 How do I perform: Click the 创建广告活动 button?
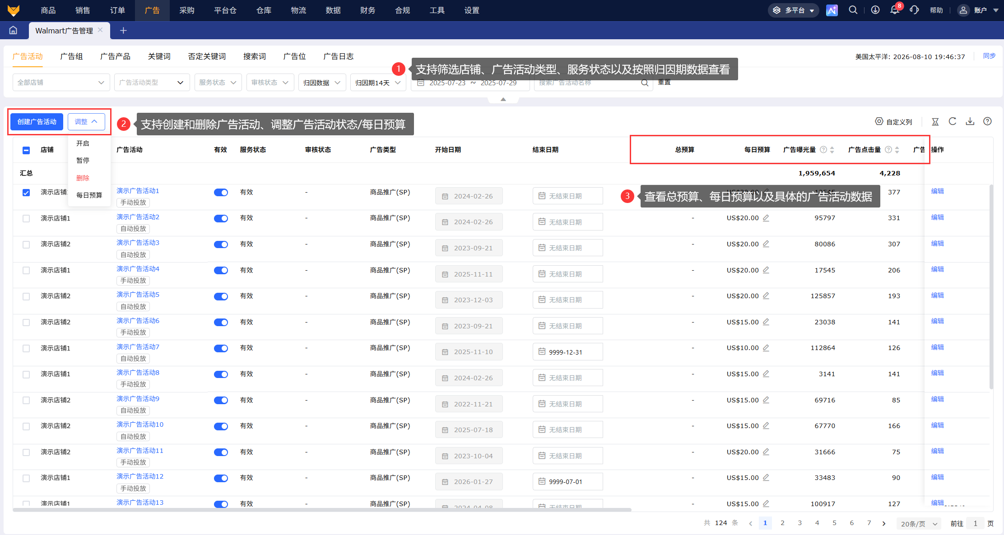click(37, 122)
